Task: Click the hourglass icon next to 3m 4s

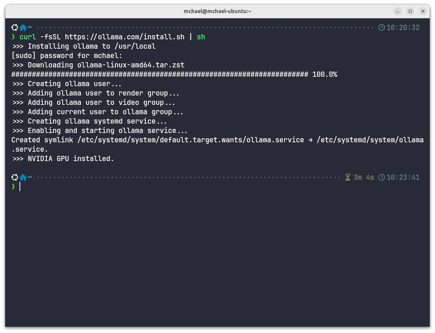Action: [x=348, y=177]
